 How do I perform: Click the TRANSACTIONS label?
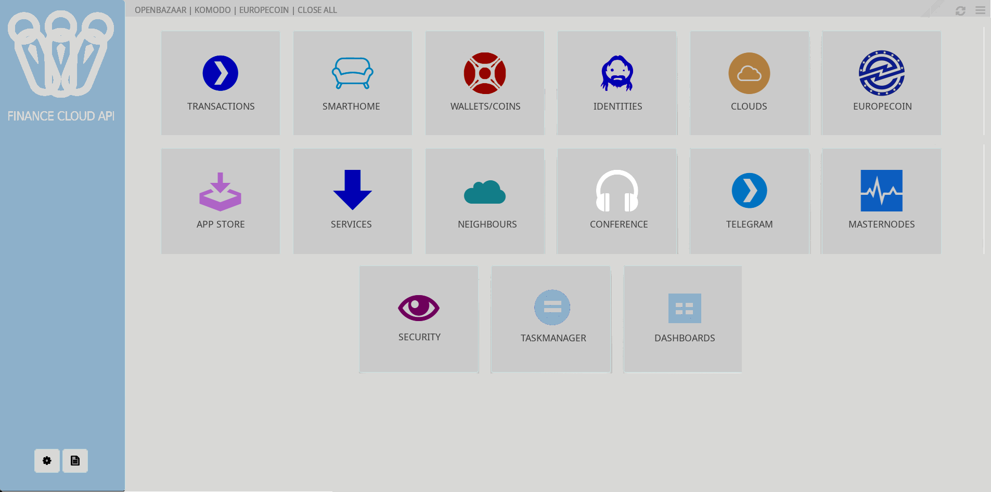tap(221, 107)
